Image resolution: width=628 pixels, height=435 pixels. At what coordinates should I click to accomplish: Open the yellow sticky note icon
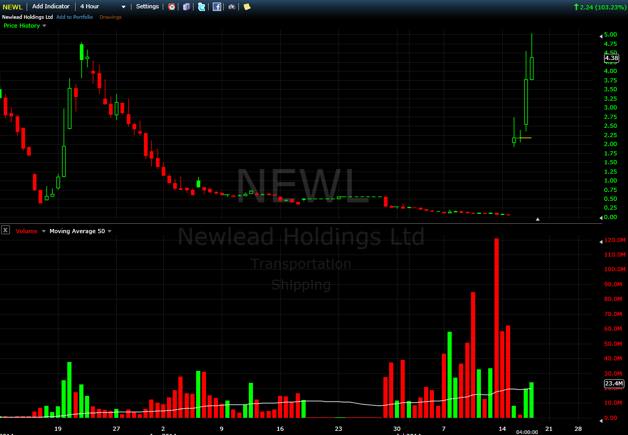tap(247, 7)
